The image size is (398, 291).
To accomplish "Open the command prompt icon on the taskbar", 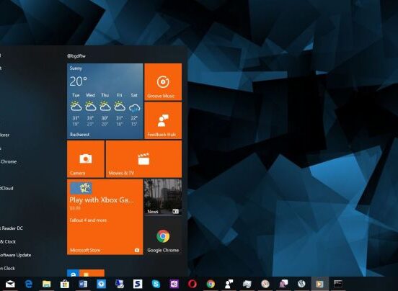I will [338, 284].
